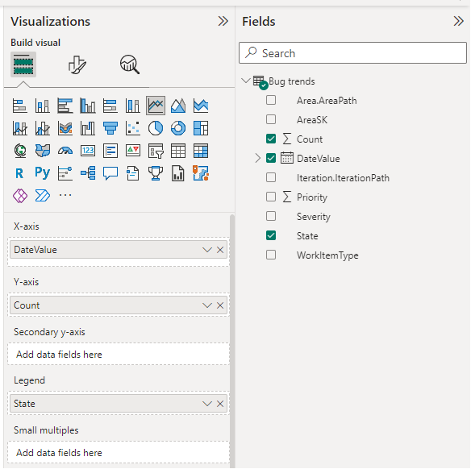Select the Donut chart visual
Viewport: 471px width, 469px height.
point(178,128)
